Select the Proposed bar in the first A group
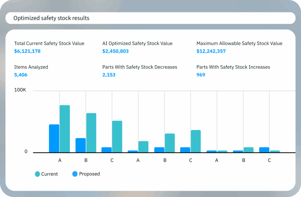This screenshot has height=197, width=301. coord(54,138)
